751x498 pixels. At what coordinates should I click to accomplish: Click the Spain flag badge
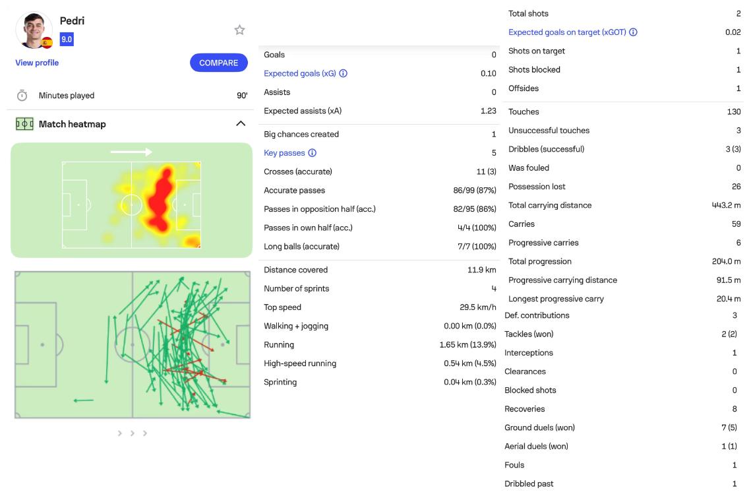click(x=46, y=43)
